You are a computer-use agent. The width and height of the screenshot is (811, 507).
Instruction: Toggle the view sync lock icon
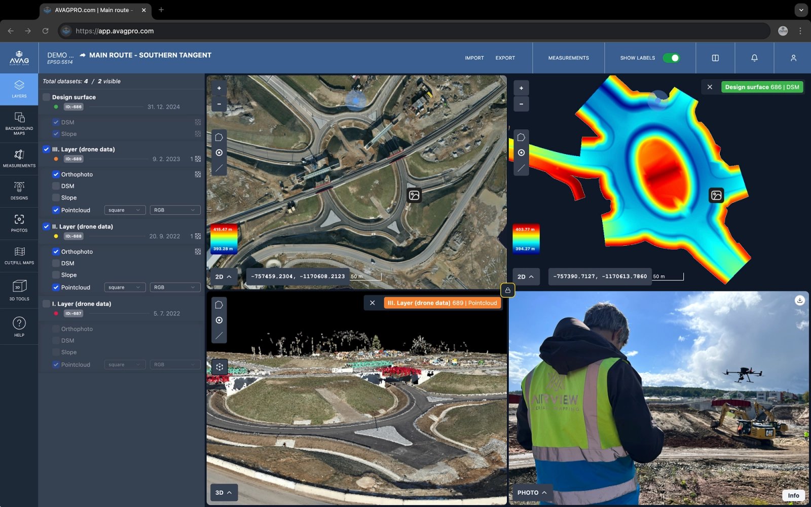(507, 290)
